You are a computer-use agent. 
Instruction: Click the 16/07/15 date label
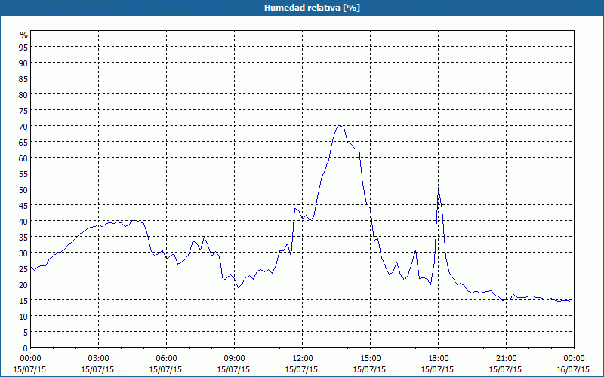click(x=574, y=369)
